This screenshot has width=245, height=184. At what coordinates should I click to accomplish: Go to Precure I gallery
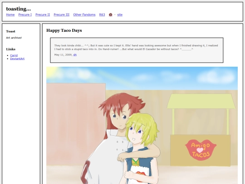tap(25, 15)
